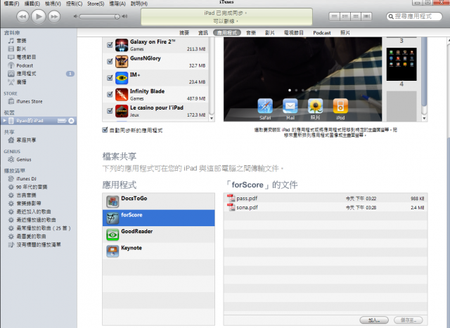The width and height of the screenshot is (450, 328).
Task: Click the Play button
Action: click(x=39, y=16)
